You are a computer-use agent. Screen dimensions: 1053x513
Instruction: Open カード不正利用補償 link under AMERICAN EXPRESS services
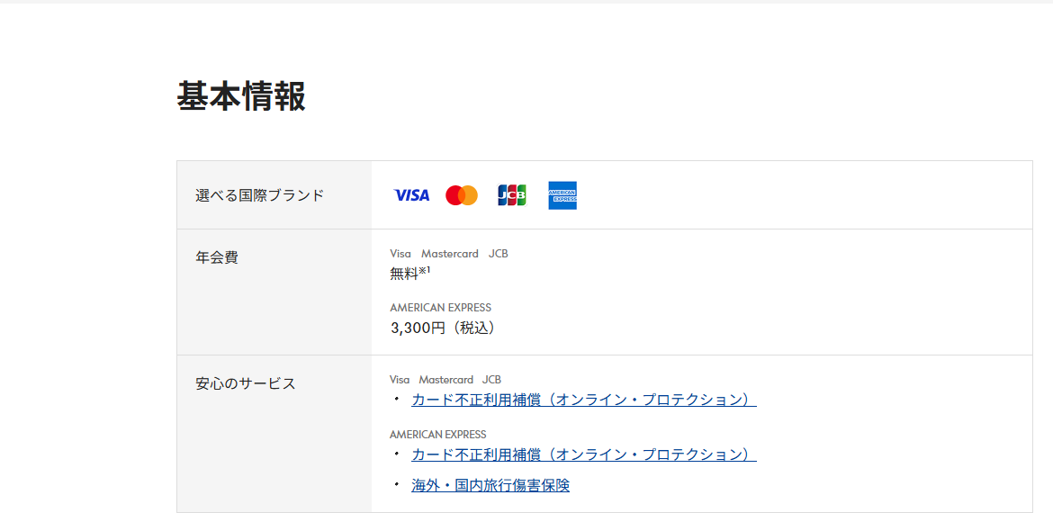583,454
